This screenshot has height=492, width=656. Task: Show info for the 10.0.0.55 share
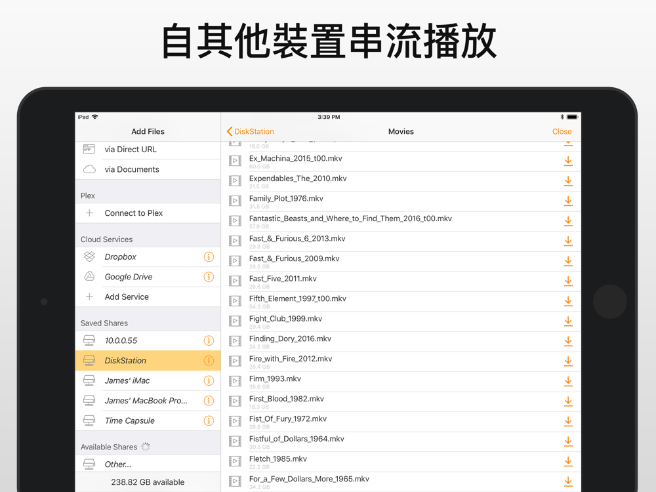tap(209, 340)
